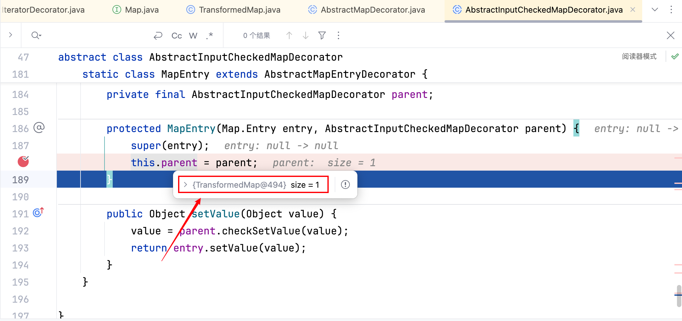Image resolution: width=682 pixels, height=321 pixels.
Task: Click the search history magnifier icon
Action: pos(36,35)
